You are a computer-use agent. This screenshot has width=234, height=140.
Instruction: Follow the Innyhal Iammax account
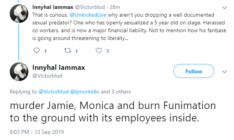tap(194, 71)
